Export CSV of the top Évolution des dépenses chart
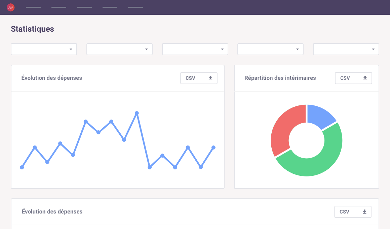The height and width of the screenshot is (229, 390). (199, 78)
